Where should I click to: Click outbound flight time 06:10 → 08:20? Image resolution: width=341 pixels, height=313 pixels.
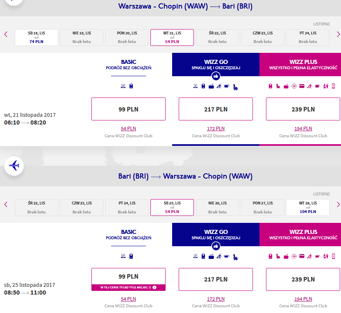tap(25, 122)
